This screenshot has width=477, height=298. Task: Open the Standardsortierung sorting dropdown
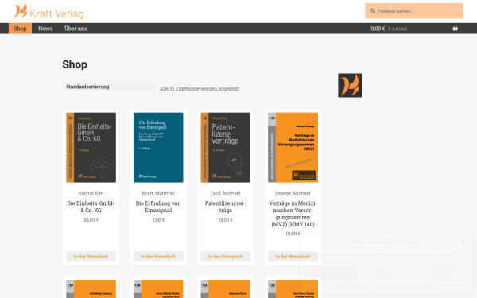[109, 87]
